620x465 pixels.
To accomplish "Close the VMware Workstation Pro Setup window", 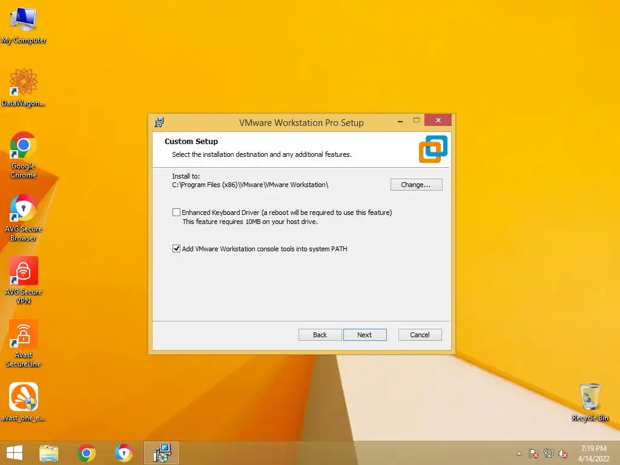I will point(438,120).
